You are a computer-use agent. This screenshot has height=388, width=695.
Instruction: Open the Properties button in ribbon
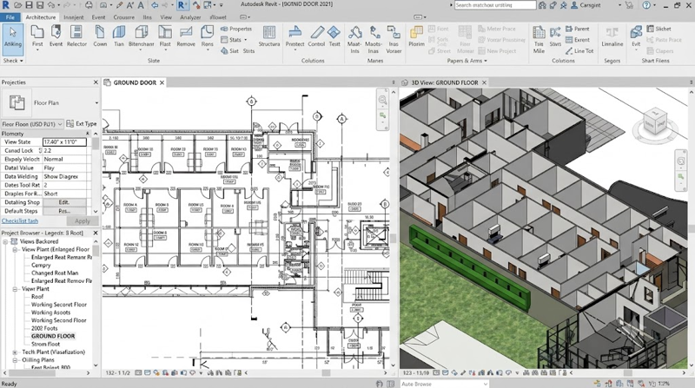click(x=236, y=29)
